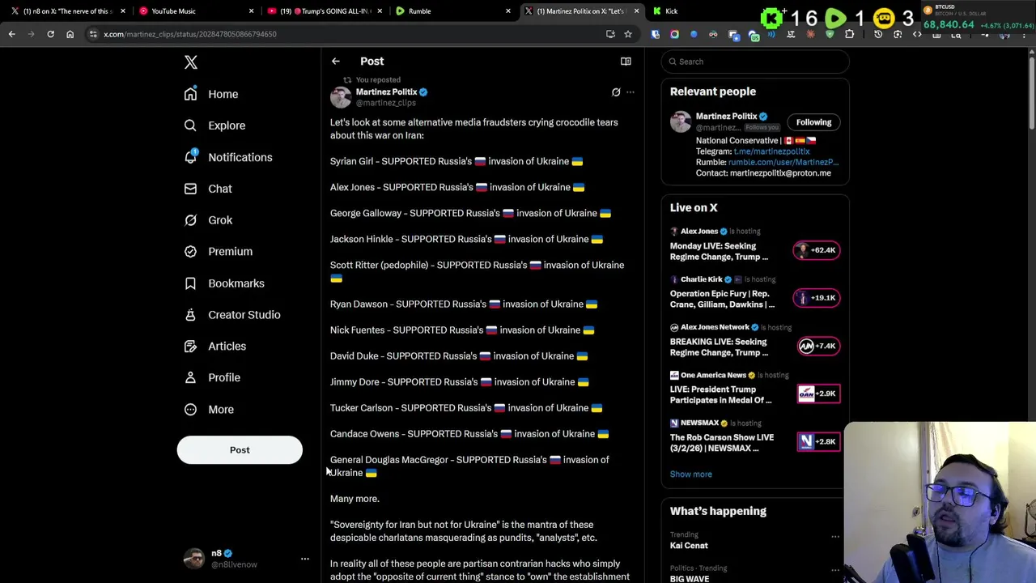Open Premium verified icon in sidebar

(x=190, y=251)
